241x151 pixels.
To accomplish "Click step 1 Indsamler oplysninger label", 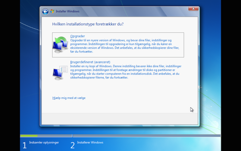I will 44,143.
